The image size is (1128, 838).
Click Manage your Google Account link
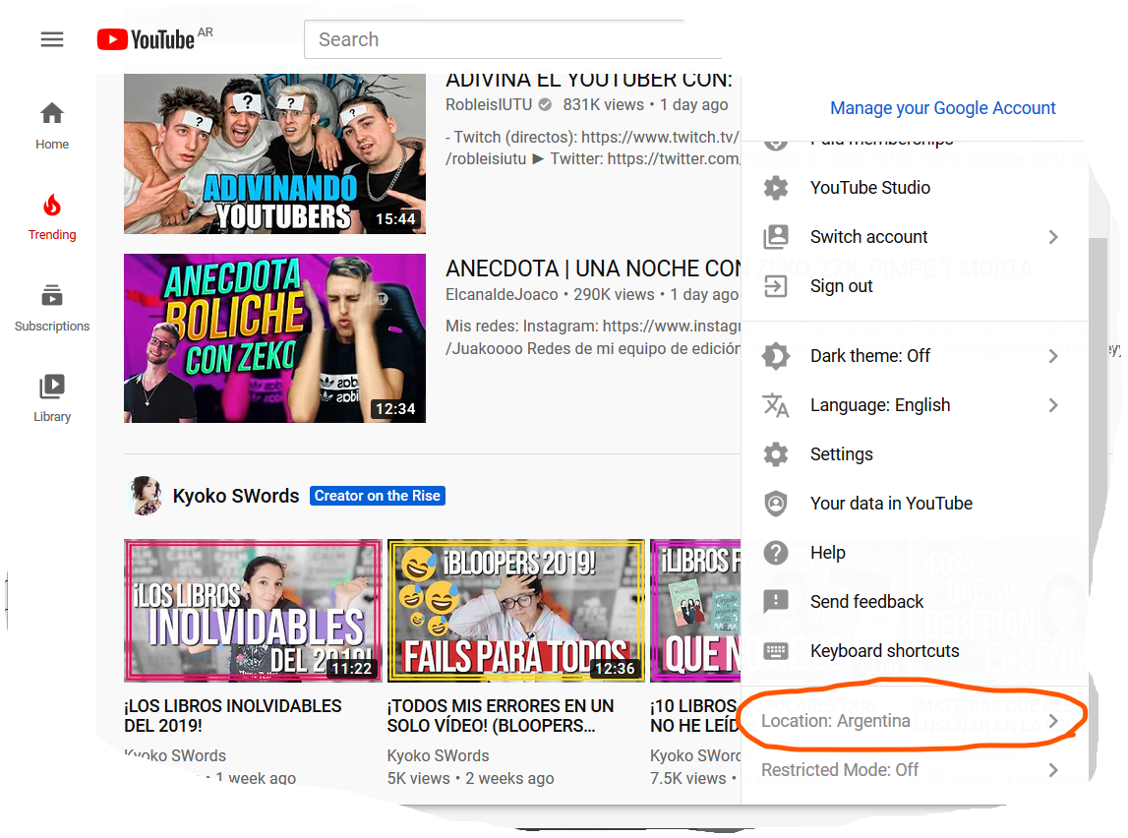942,108
